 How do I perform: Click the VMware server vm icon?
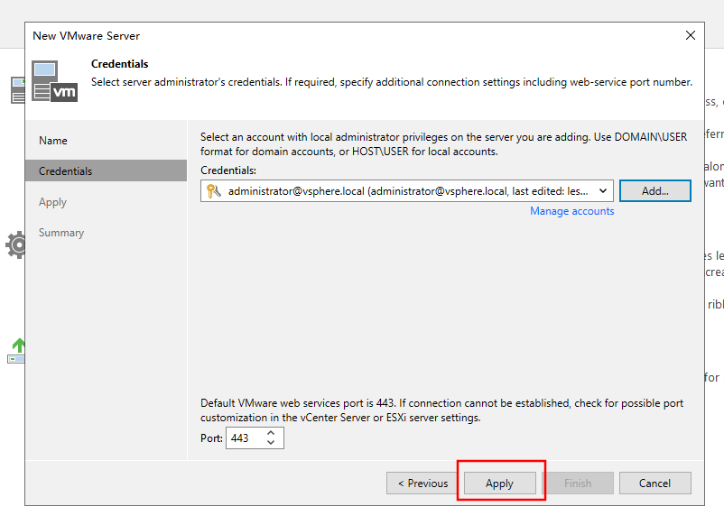coord(54,80)
